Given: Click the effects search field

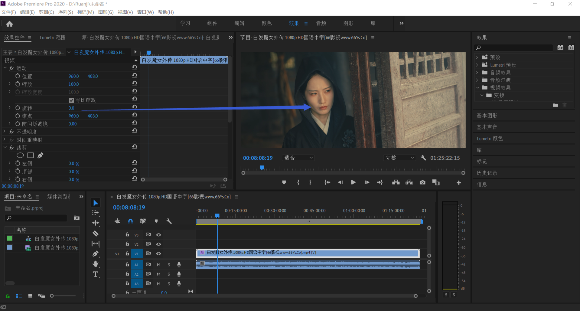Looking at the screenshot, I should coord(513,47).
